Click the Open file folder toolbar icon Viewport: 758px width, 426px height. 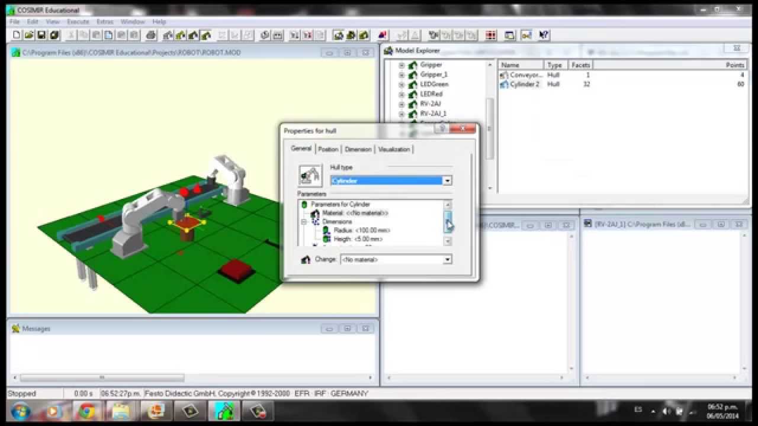29,35
